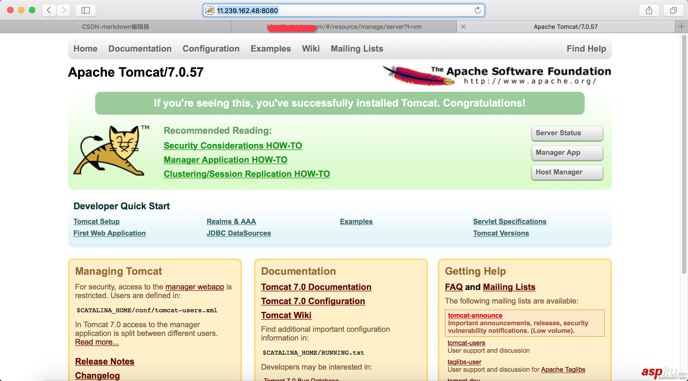Screen dimensions: 688x381
Task: Open Mailing Lists in navigation bar
Action: (x=357, y=49)
